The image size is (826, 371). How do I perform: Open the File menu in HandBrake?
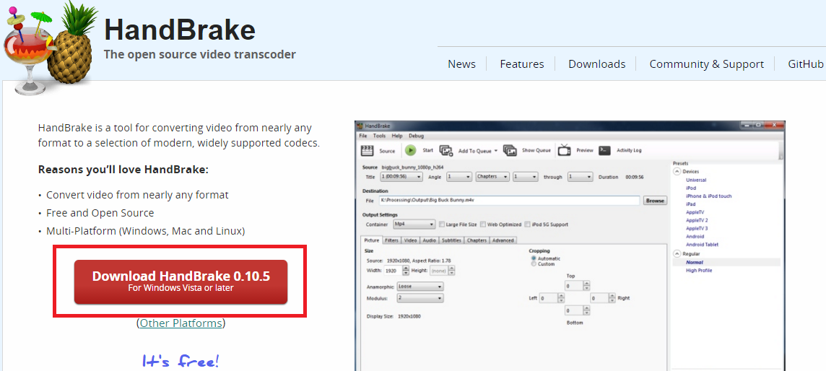point(363,136)
